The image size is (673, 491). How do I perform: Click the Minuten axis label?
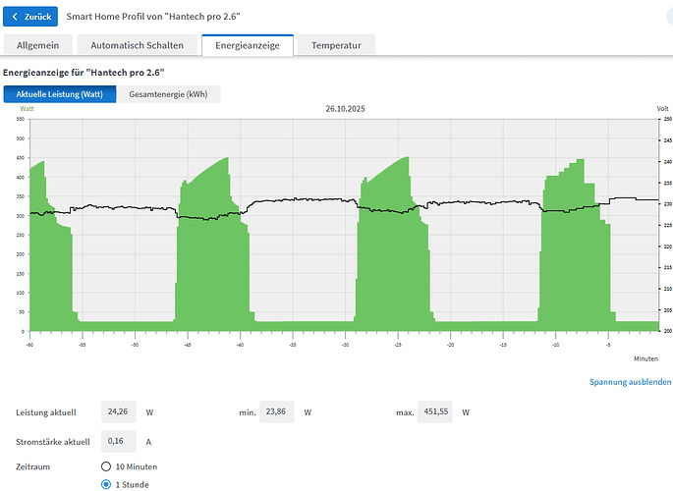[645, 358]
